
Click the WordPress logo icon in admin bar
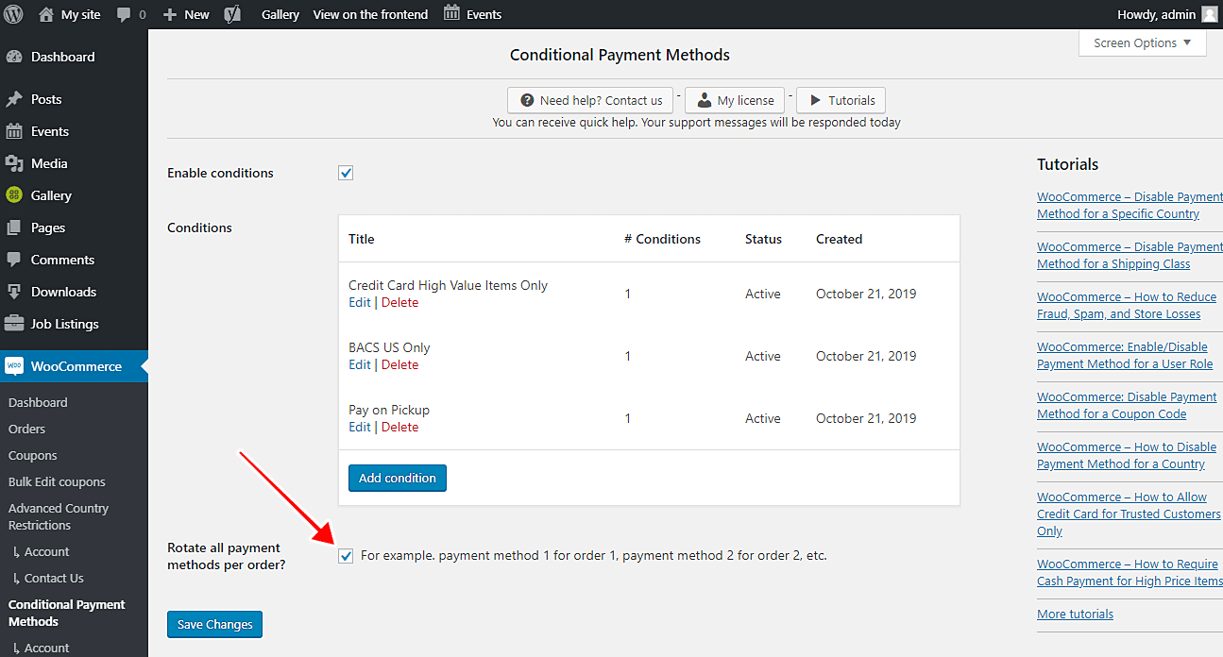click(13, 14)
